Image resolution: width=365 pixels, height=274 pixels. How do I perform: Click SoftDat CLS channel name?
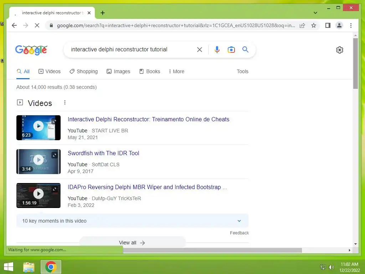[x=106, y=164]
